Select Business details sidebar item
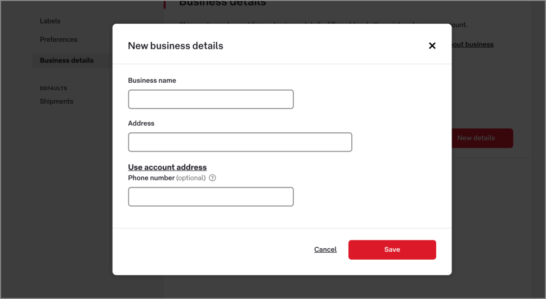The width and height of the screenshot is (546, 299). point(66,60)
